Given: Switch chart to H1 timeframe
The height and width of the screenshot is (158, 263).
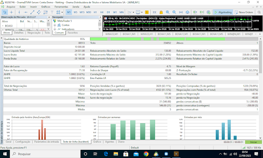Looking at the screenshot, I should point(95,12).
